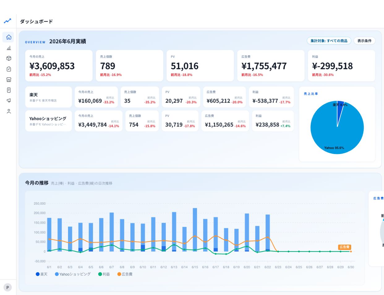Open the box products sidebar icon
Viewport: 384px width, 295px height.
pyautogui.click(x=9, y=58)
